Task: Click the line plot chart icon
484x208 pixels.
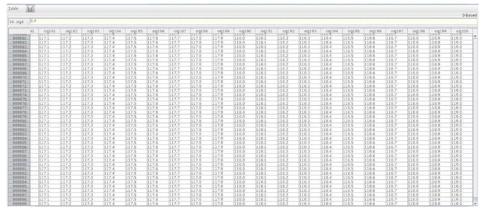Action: (30, 8)
